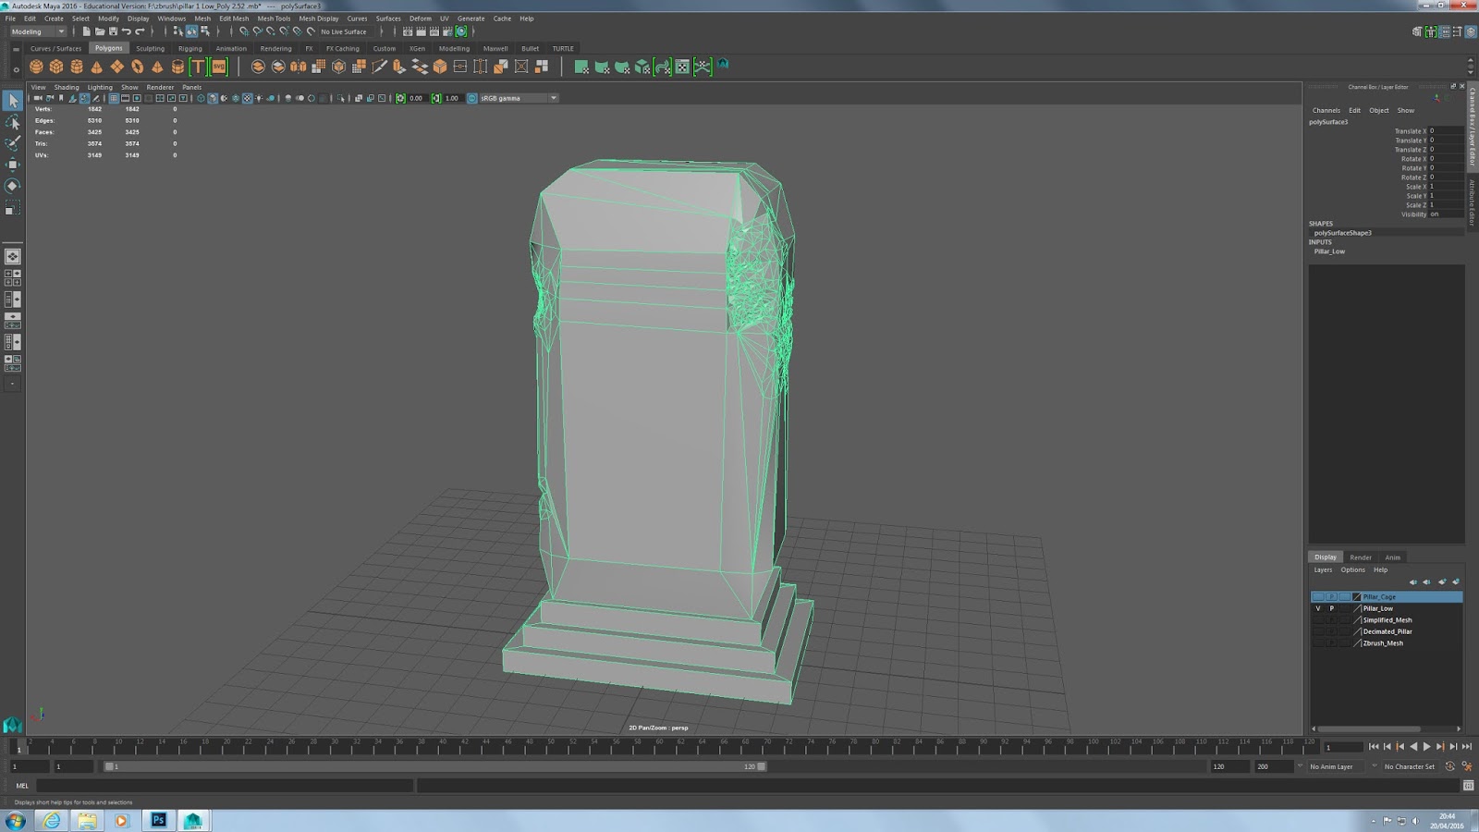Viewport: 1479px width, 832px height.
Task: Open the Type tool on the Polygons shelf
Action: coord(197,66)
